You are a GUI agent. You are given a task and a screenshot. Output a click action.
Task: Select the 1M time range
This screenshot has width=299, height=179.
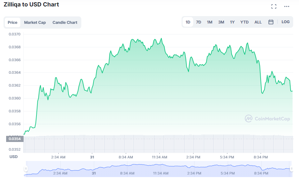[x=210, y=22]
